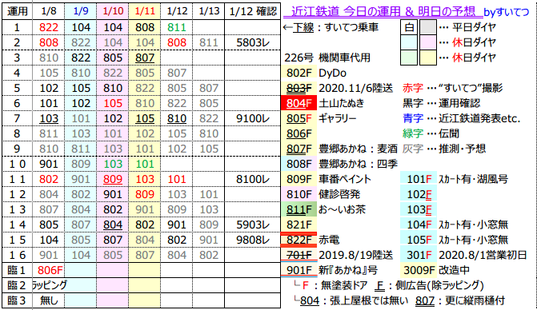
Task: Click the underlined 810 in row 7
Action: (x=177, y=118)
